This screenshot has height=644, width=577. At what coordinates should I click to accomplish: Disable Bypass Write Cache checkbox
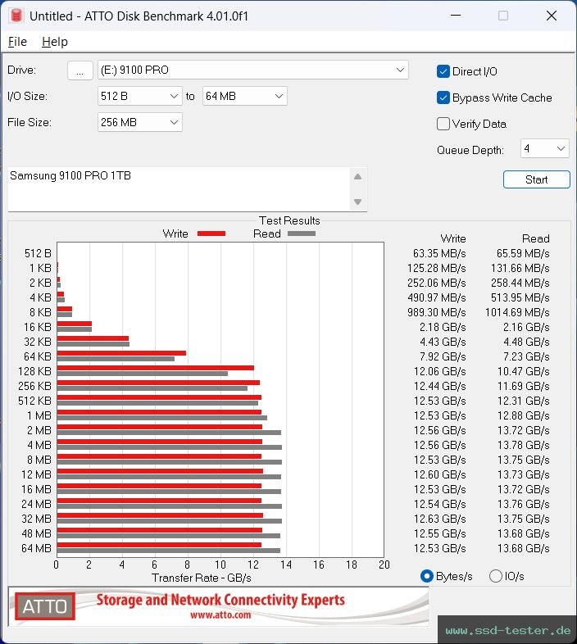[x=443, y=98]
